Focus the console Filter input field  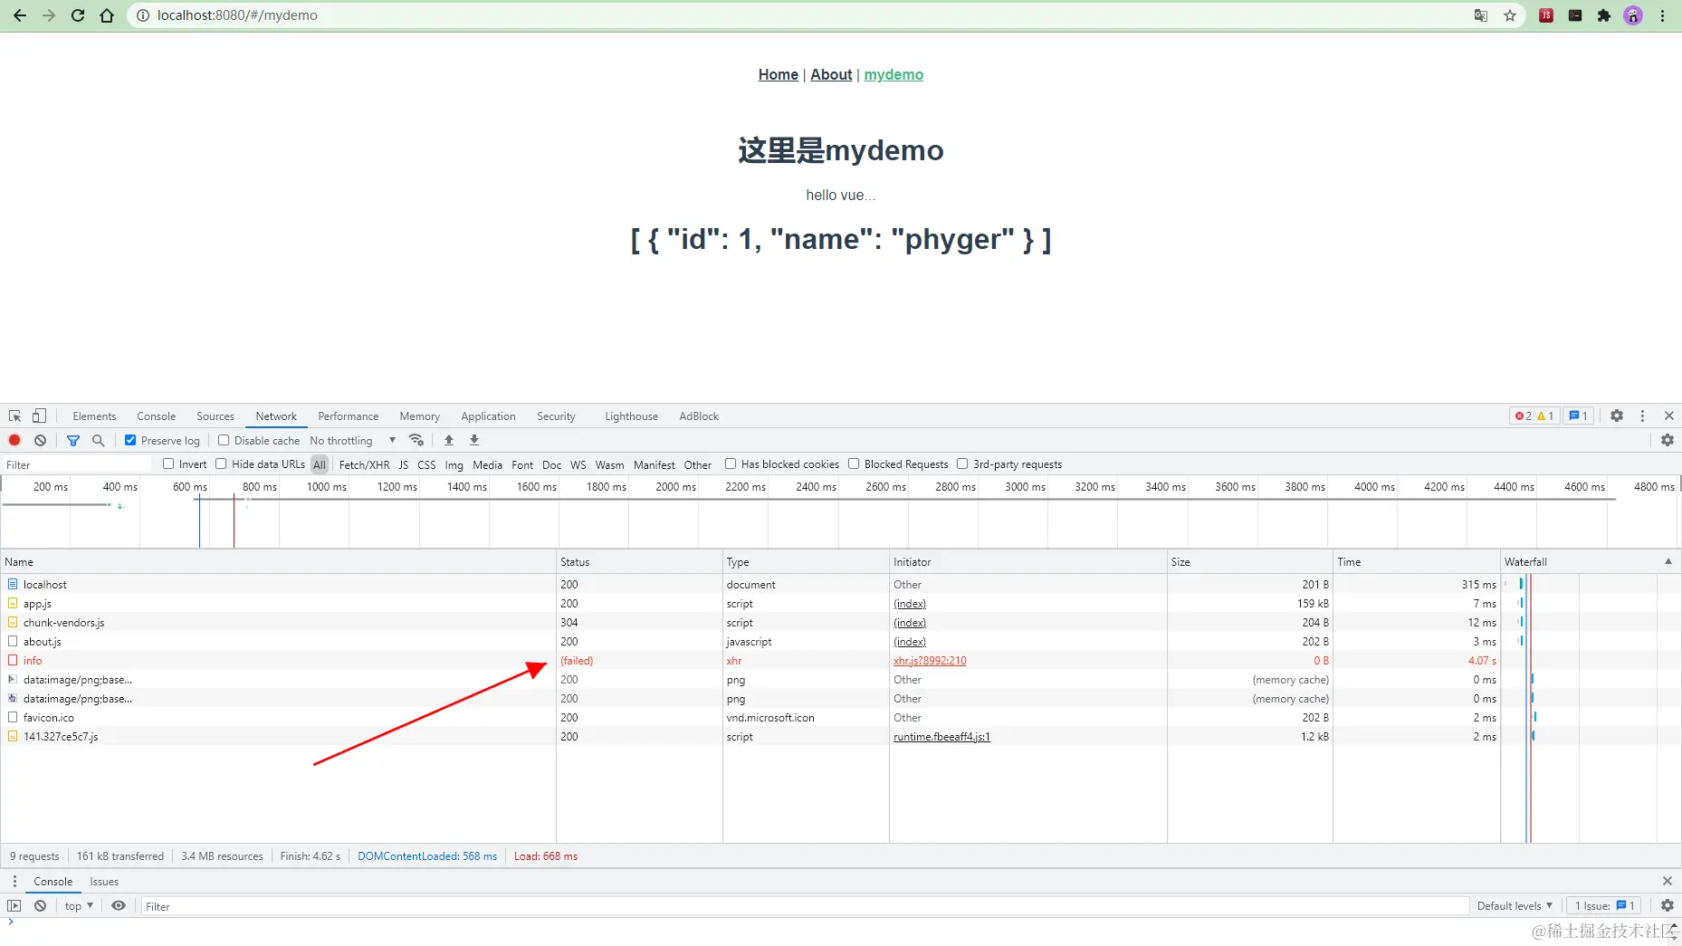coord(805,906)
